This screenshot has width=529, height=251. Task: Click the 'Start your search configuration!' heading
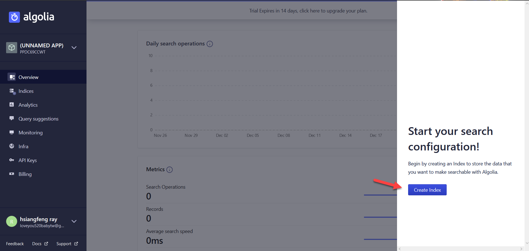(x=450, y=139)
